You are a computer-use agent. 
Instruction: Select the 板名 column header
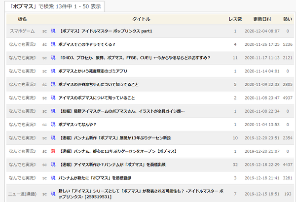[x=22, y=19]
